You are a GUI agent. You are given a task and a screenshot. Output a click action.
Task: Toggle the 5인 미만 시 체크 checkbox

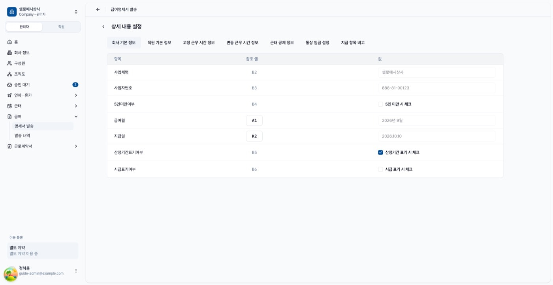pos(380,104)
